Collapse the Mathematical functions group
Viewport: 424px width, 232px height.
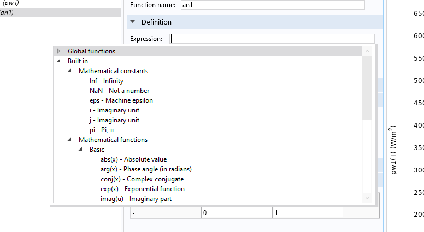69,140
